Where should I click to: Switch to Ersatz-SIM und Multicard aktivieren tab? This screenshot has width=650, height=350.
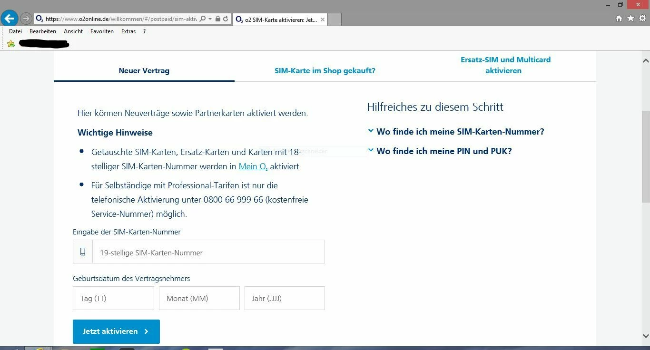click(505, 65)
